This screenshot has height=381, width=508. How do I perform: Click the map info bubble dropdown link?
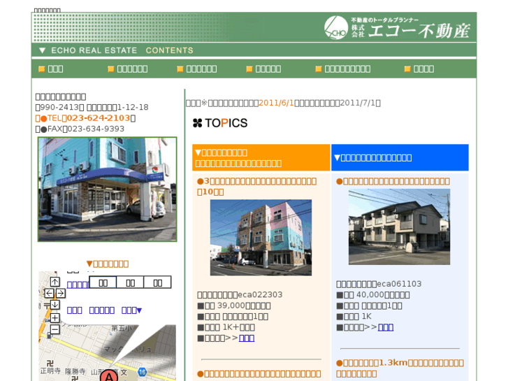pos(131,310)
